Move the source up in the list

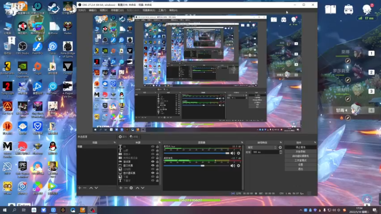coord(137,188)
